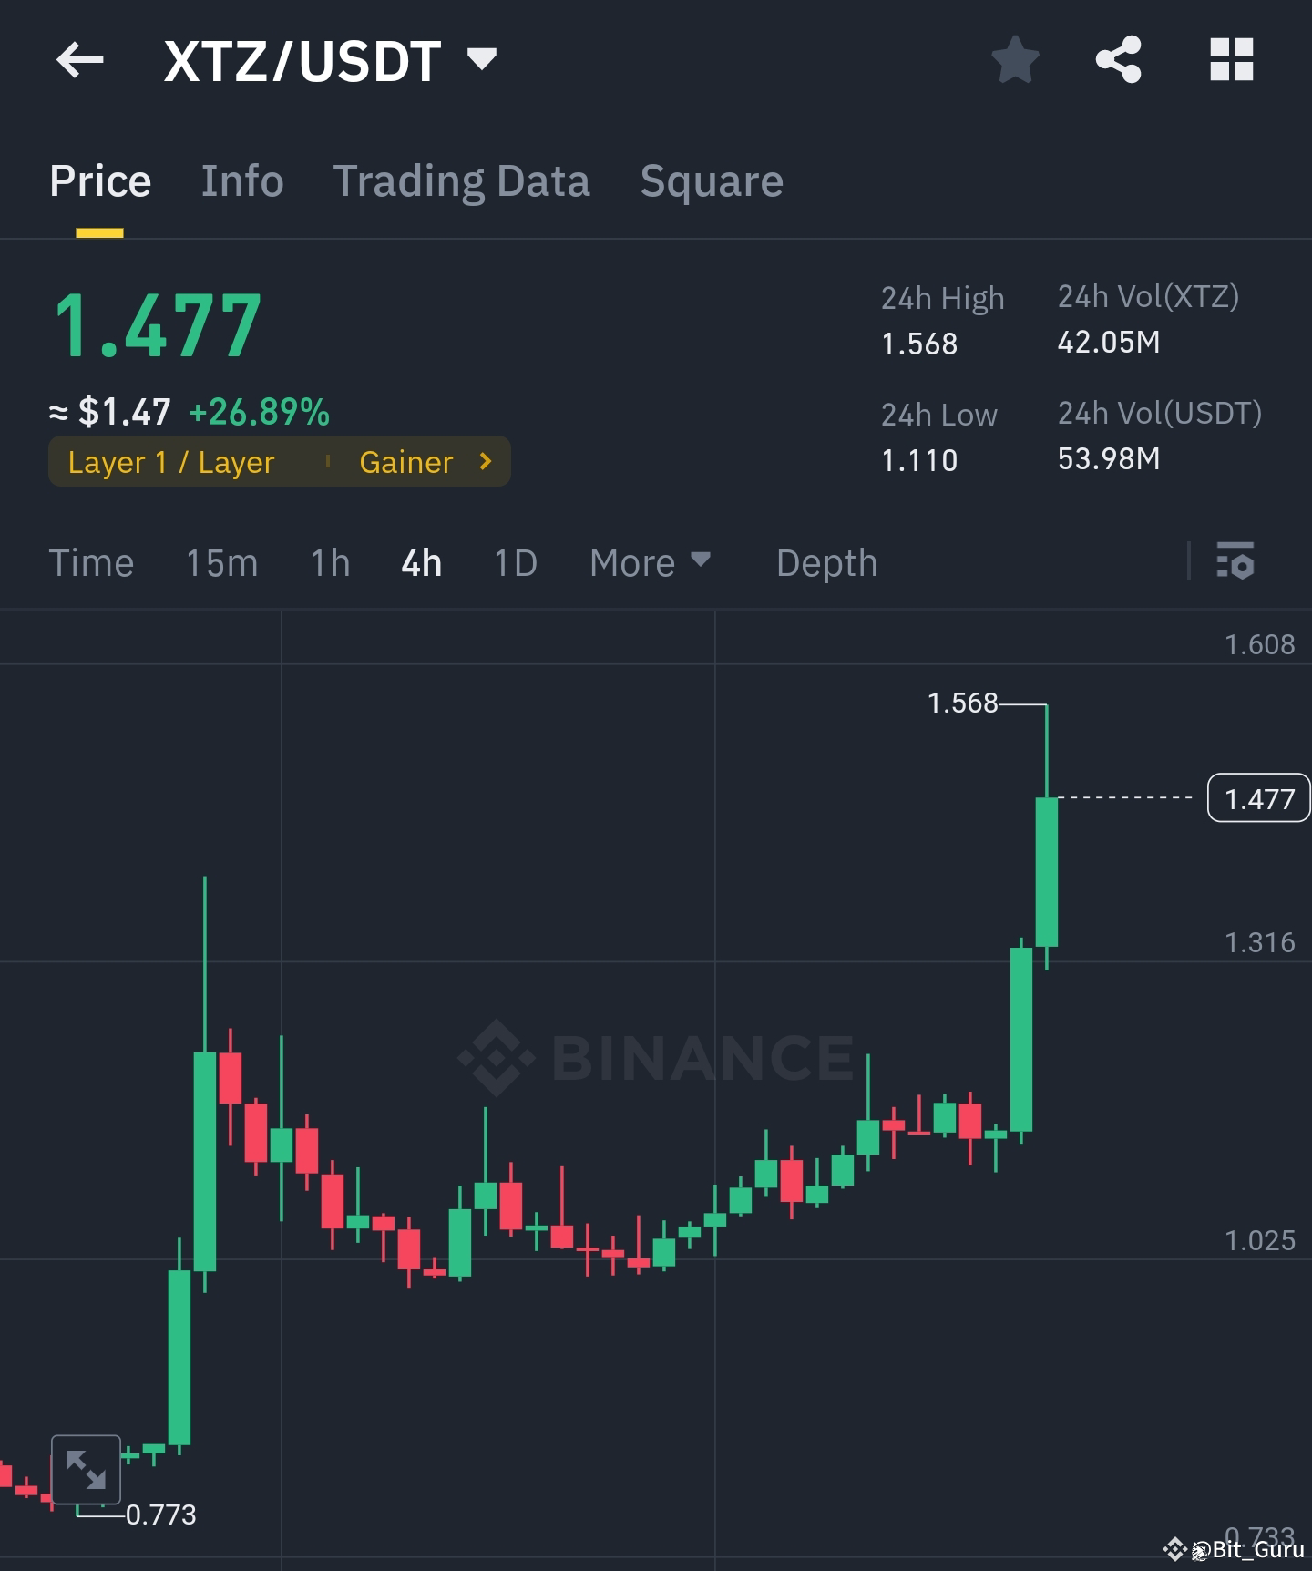This screenshot has height=1571, width=1312.
Task: Open the grid layout icon top right
Action: click(x=1232, y=60)
